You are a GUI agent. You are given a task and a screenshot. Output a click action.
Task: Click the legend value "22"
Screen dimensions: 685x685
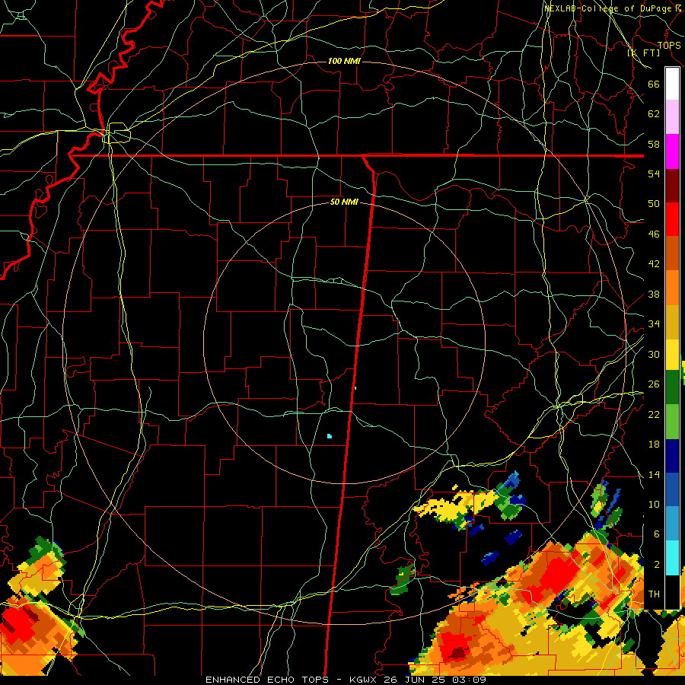(654, 414)
